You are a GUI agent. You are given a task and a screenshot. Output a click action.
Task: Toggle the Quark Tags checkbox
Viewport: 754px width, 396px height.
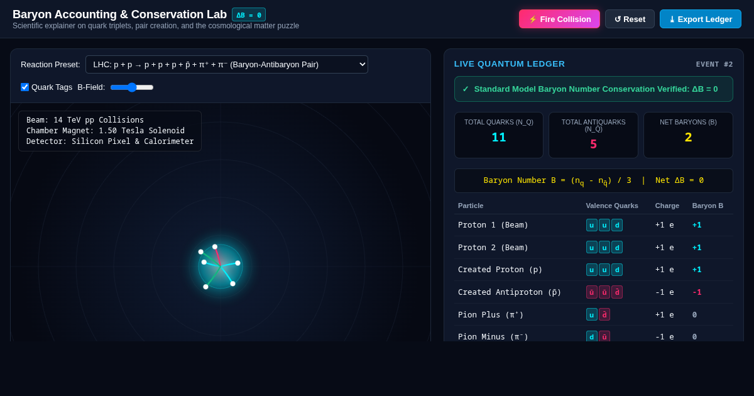25,87
